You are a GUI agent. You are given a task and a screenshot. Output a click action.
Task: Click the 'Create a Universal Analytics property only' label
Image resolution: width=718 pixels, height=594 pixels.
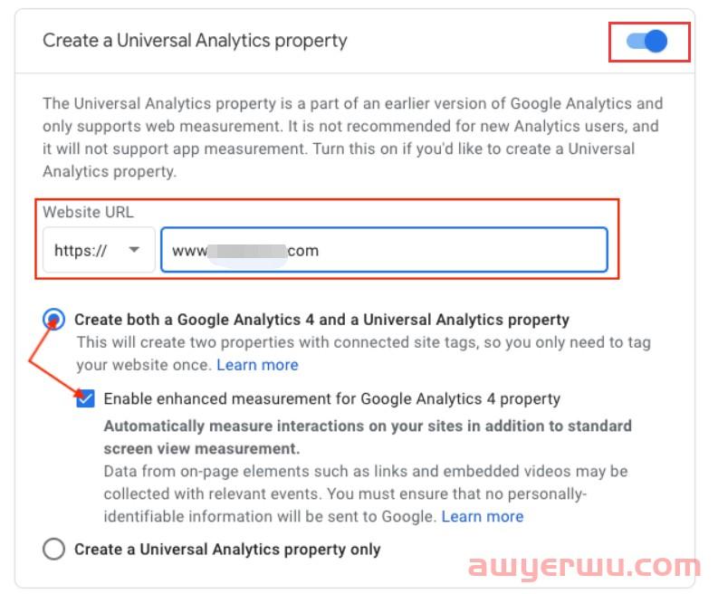227,549
